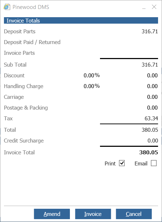Click the Carriage amount value

(x=152, y=97)
